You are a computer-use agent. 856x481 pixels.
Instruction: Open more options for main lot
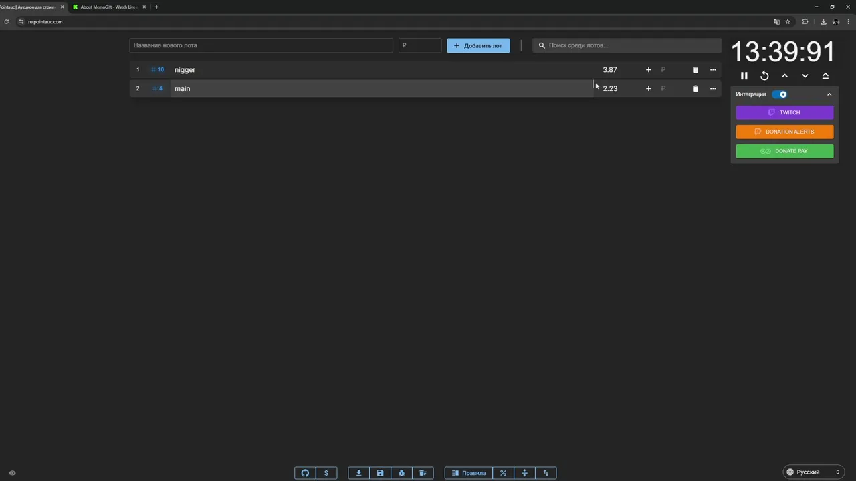(x=713, y=88)
